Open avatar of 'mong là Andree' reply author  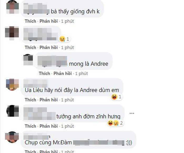coord(28,60)
